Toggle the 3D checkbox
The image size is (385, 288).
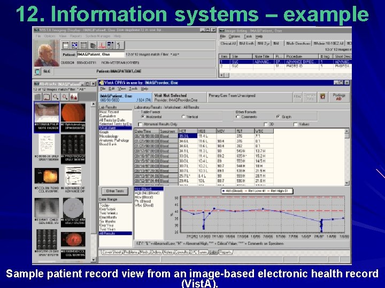pos(266,124)
